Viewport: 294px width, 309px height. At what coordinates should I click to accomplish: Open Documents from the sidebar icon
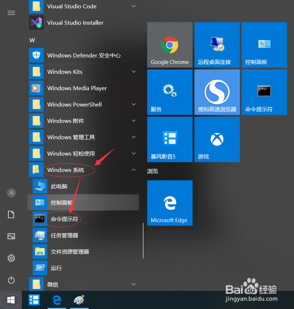(11, 214)
